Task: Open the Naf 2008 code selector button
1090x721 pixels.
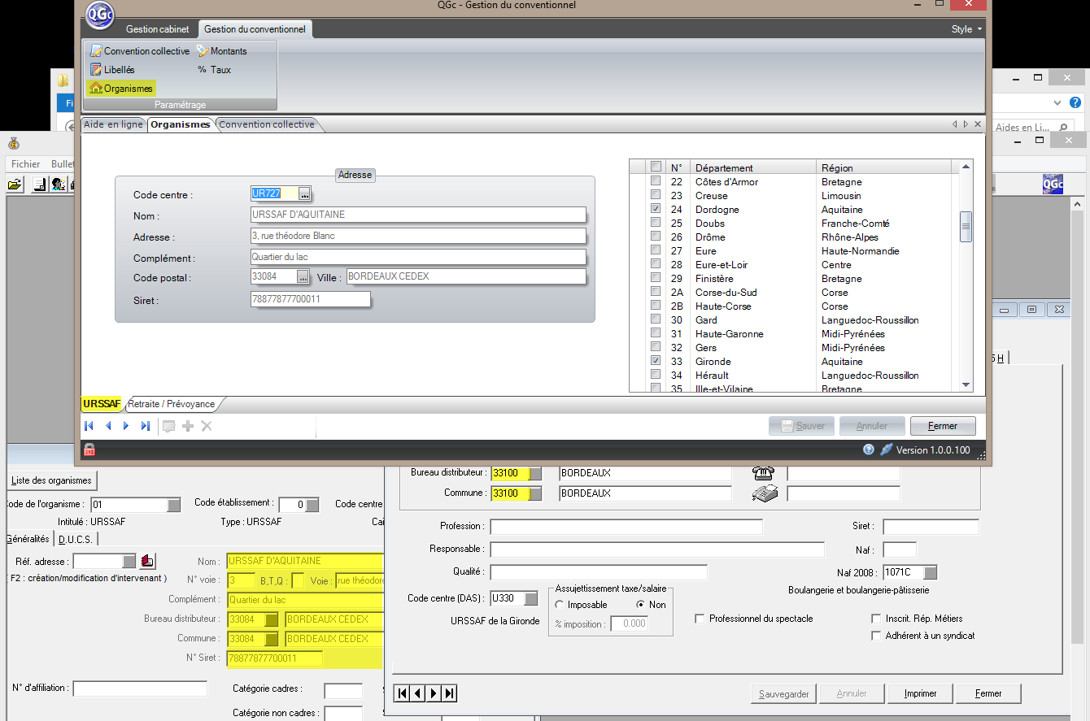Action: coord(930,572)
